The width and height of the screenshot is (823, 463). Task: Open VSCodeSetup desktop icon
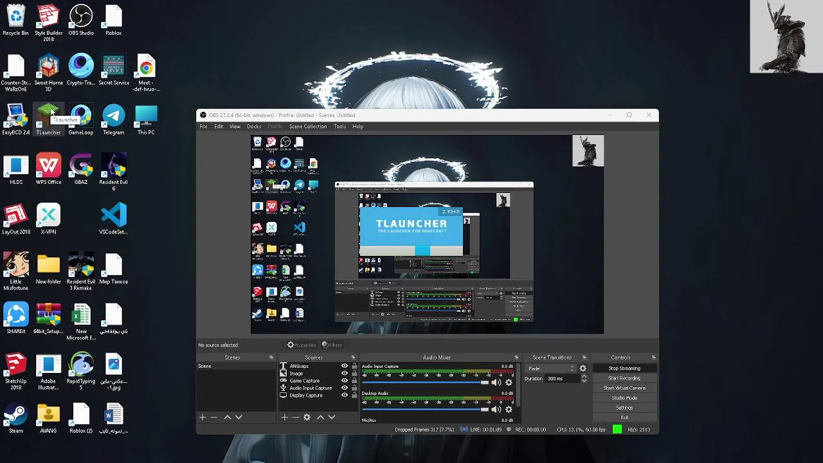[x=114, y=219]
